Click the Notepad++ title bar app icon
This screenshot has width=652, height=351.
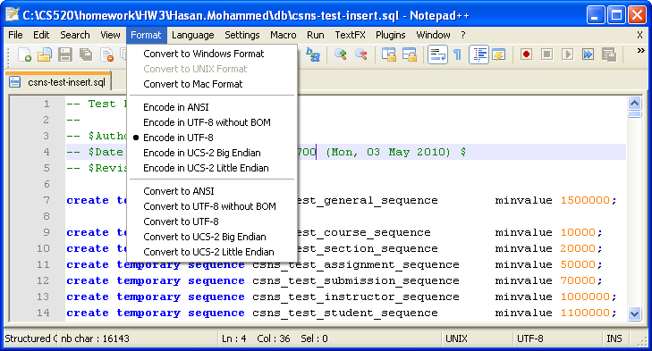(x=12, y=15)
